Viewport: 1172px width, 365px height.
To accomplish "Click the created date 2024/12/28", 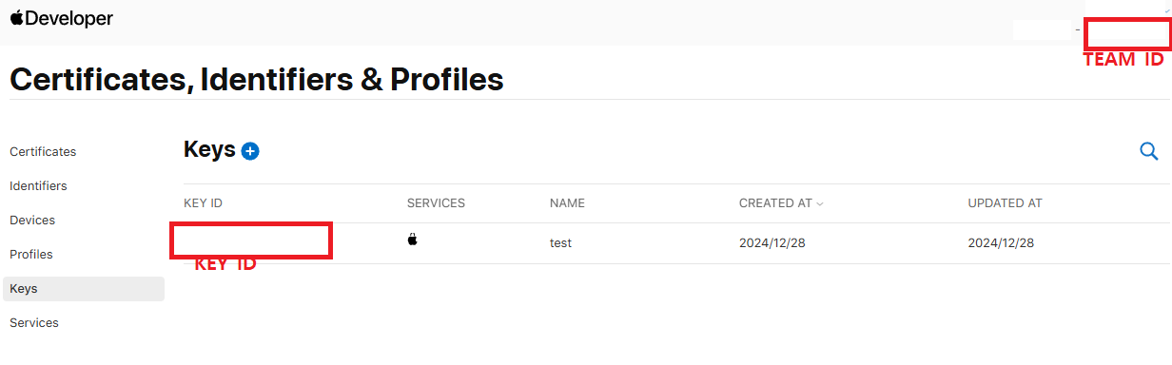I will (x=772, y=243).
